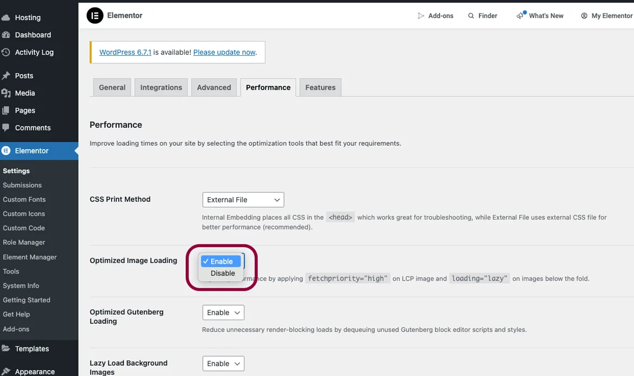Click the Elementor logo icon in header
This screenshot has width=634, height=376.
point(95,16)
